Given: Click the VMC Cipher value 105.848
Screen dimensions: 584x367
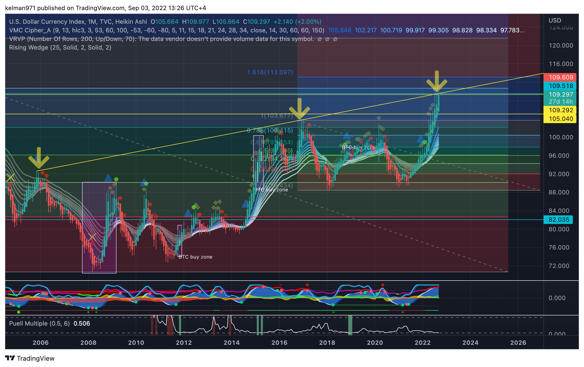Looking at the screenshot, I should [x=340, y=30].
